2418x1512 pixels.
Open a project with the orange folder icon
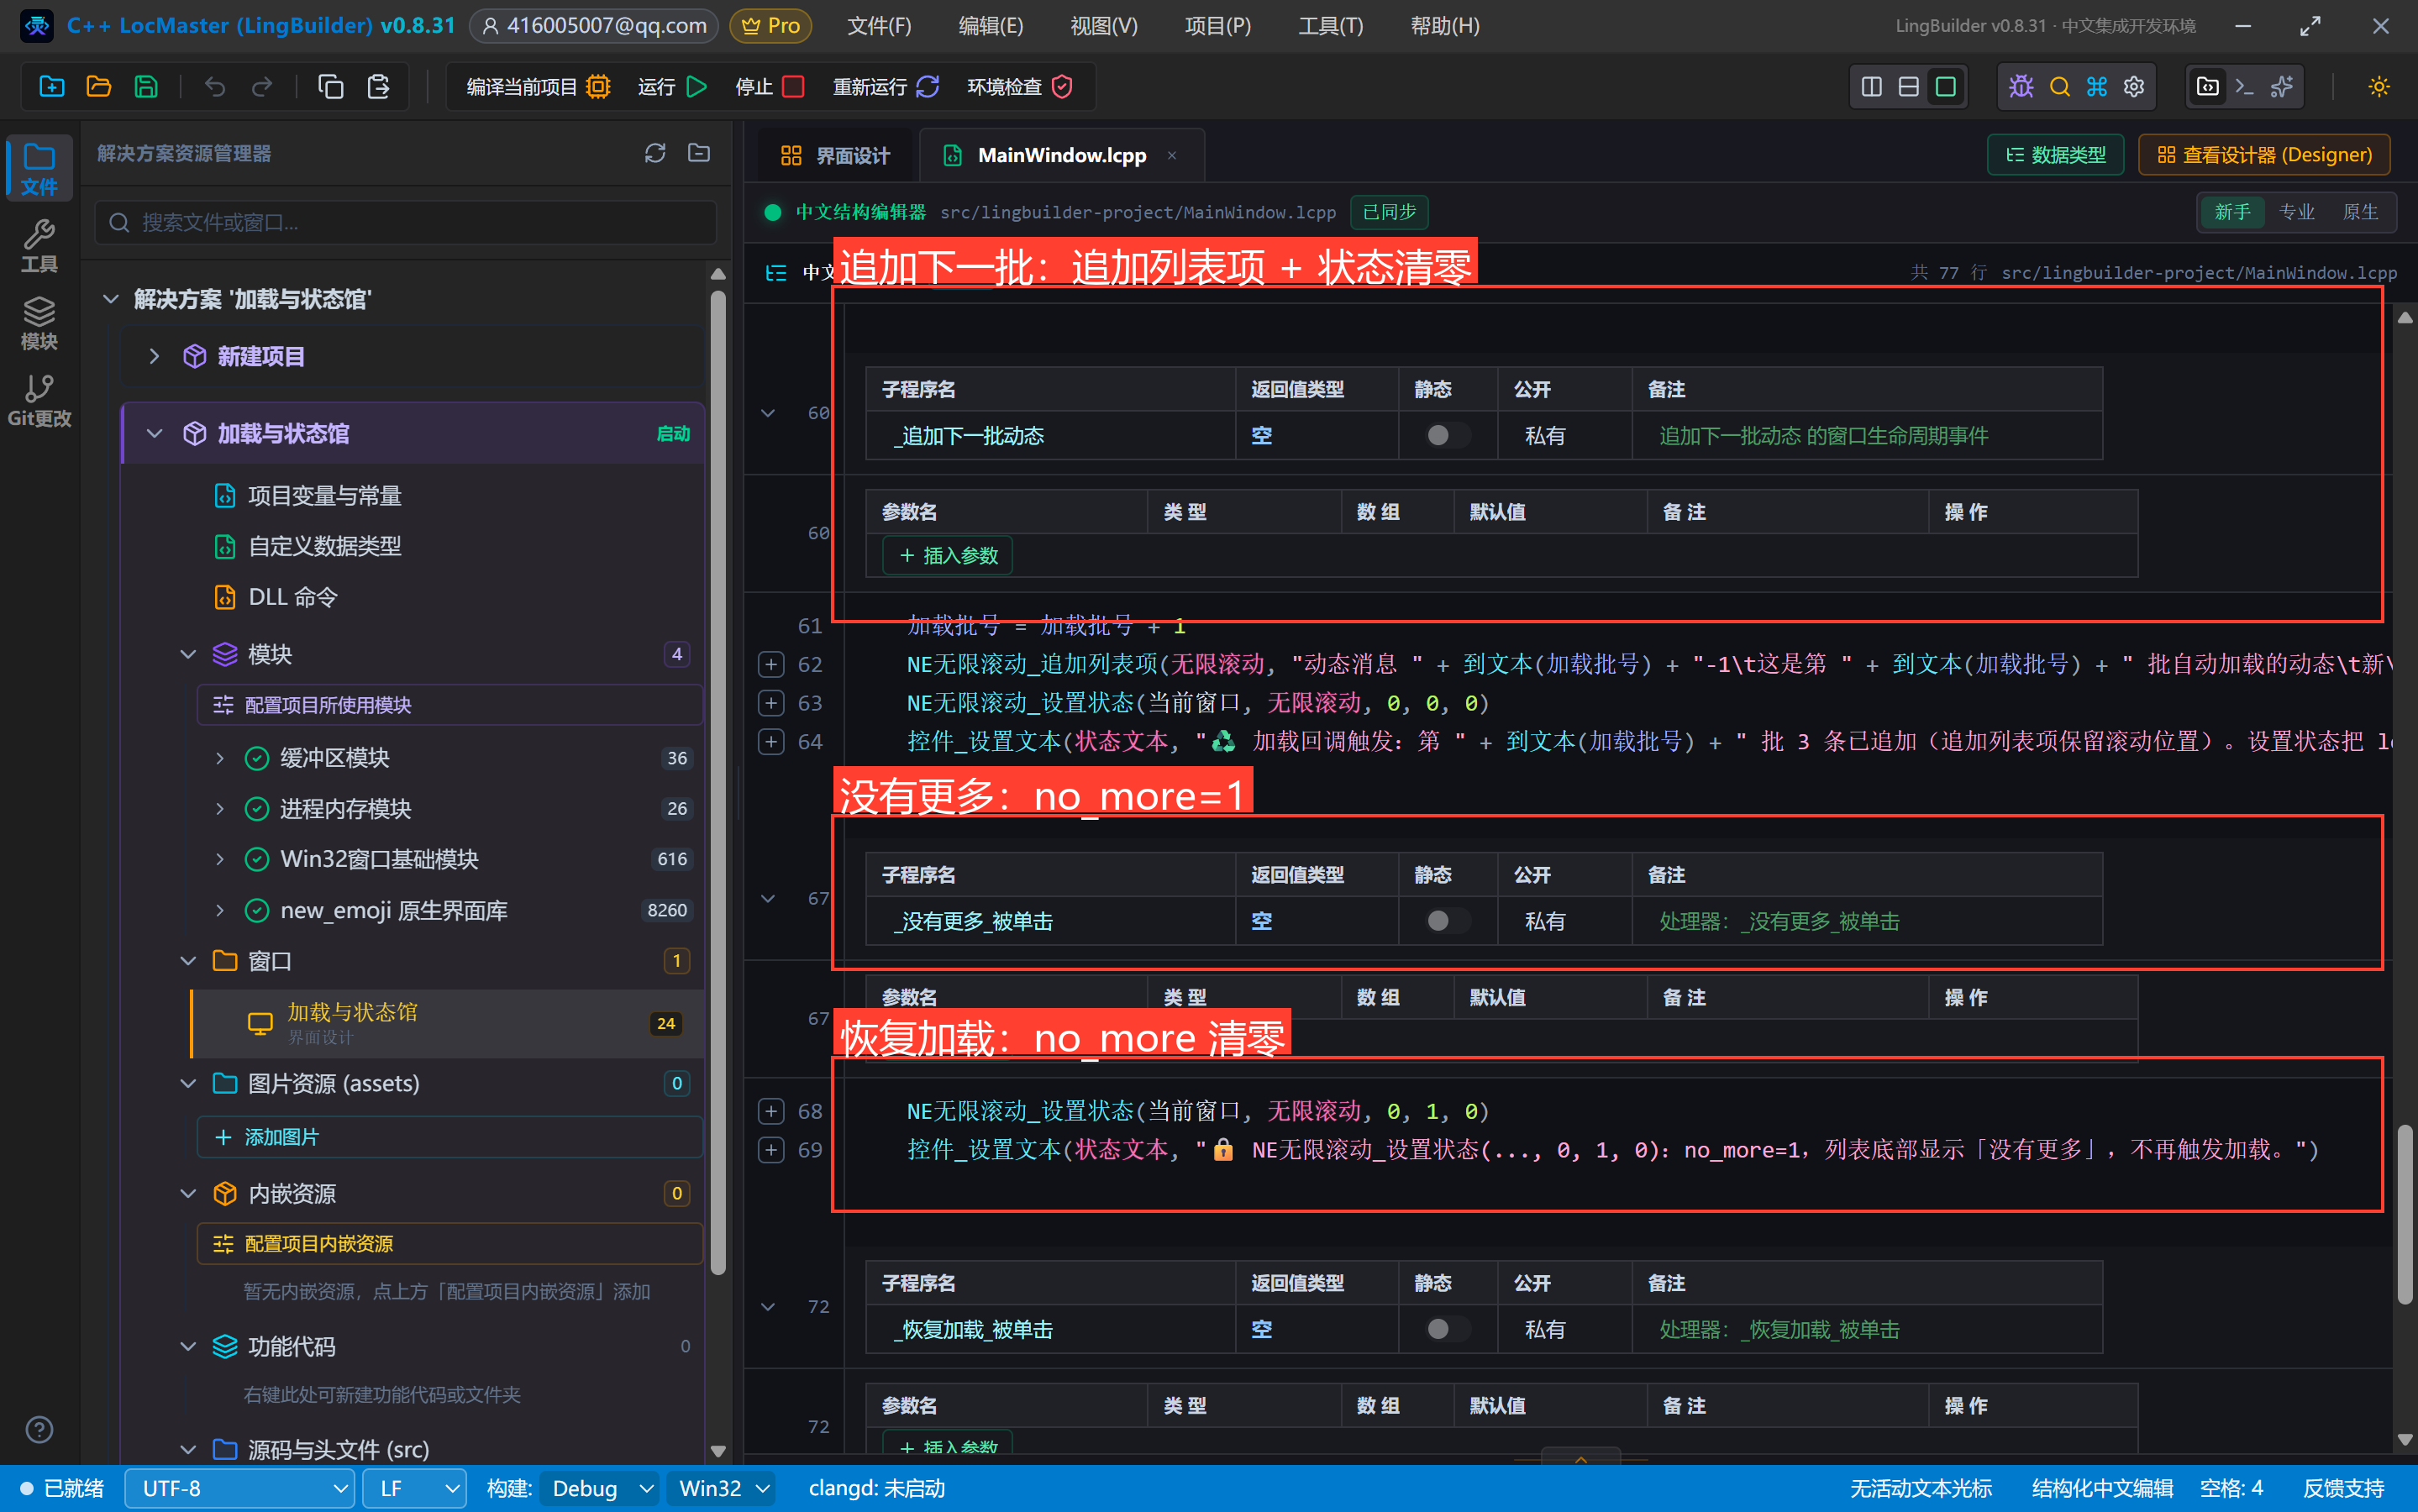click(99, 87)
